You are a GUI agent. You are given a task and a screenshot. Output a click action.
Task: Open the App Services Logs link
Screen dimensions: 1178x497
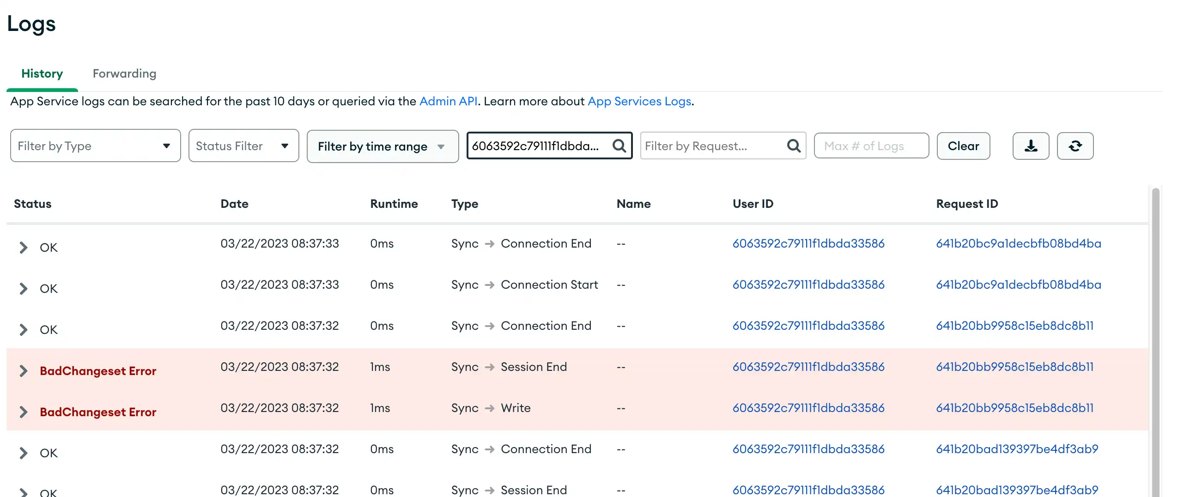coord(639,101)
